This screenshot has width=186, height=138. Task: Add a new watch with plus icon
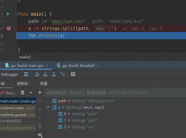click(x=40, y=92)
